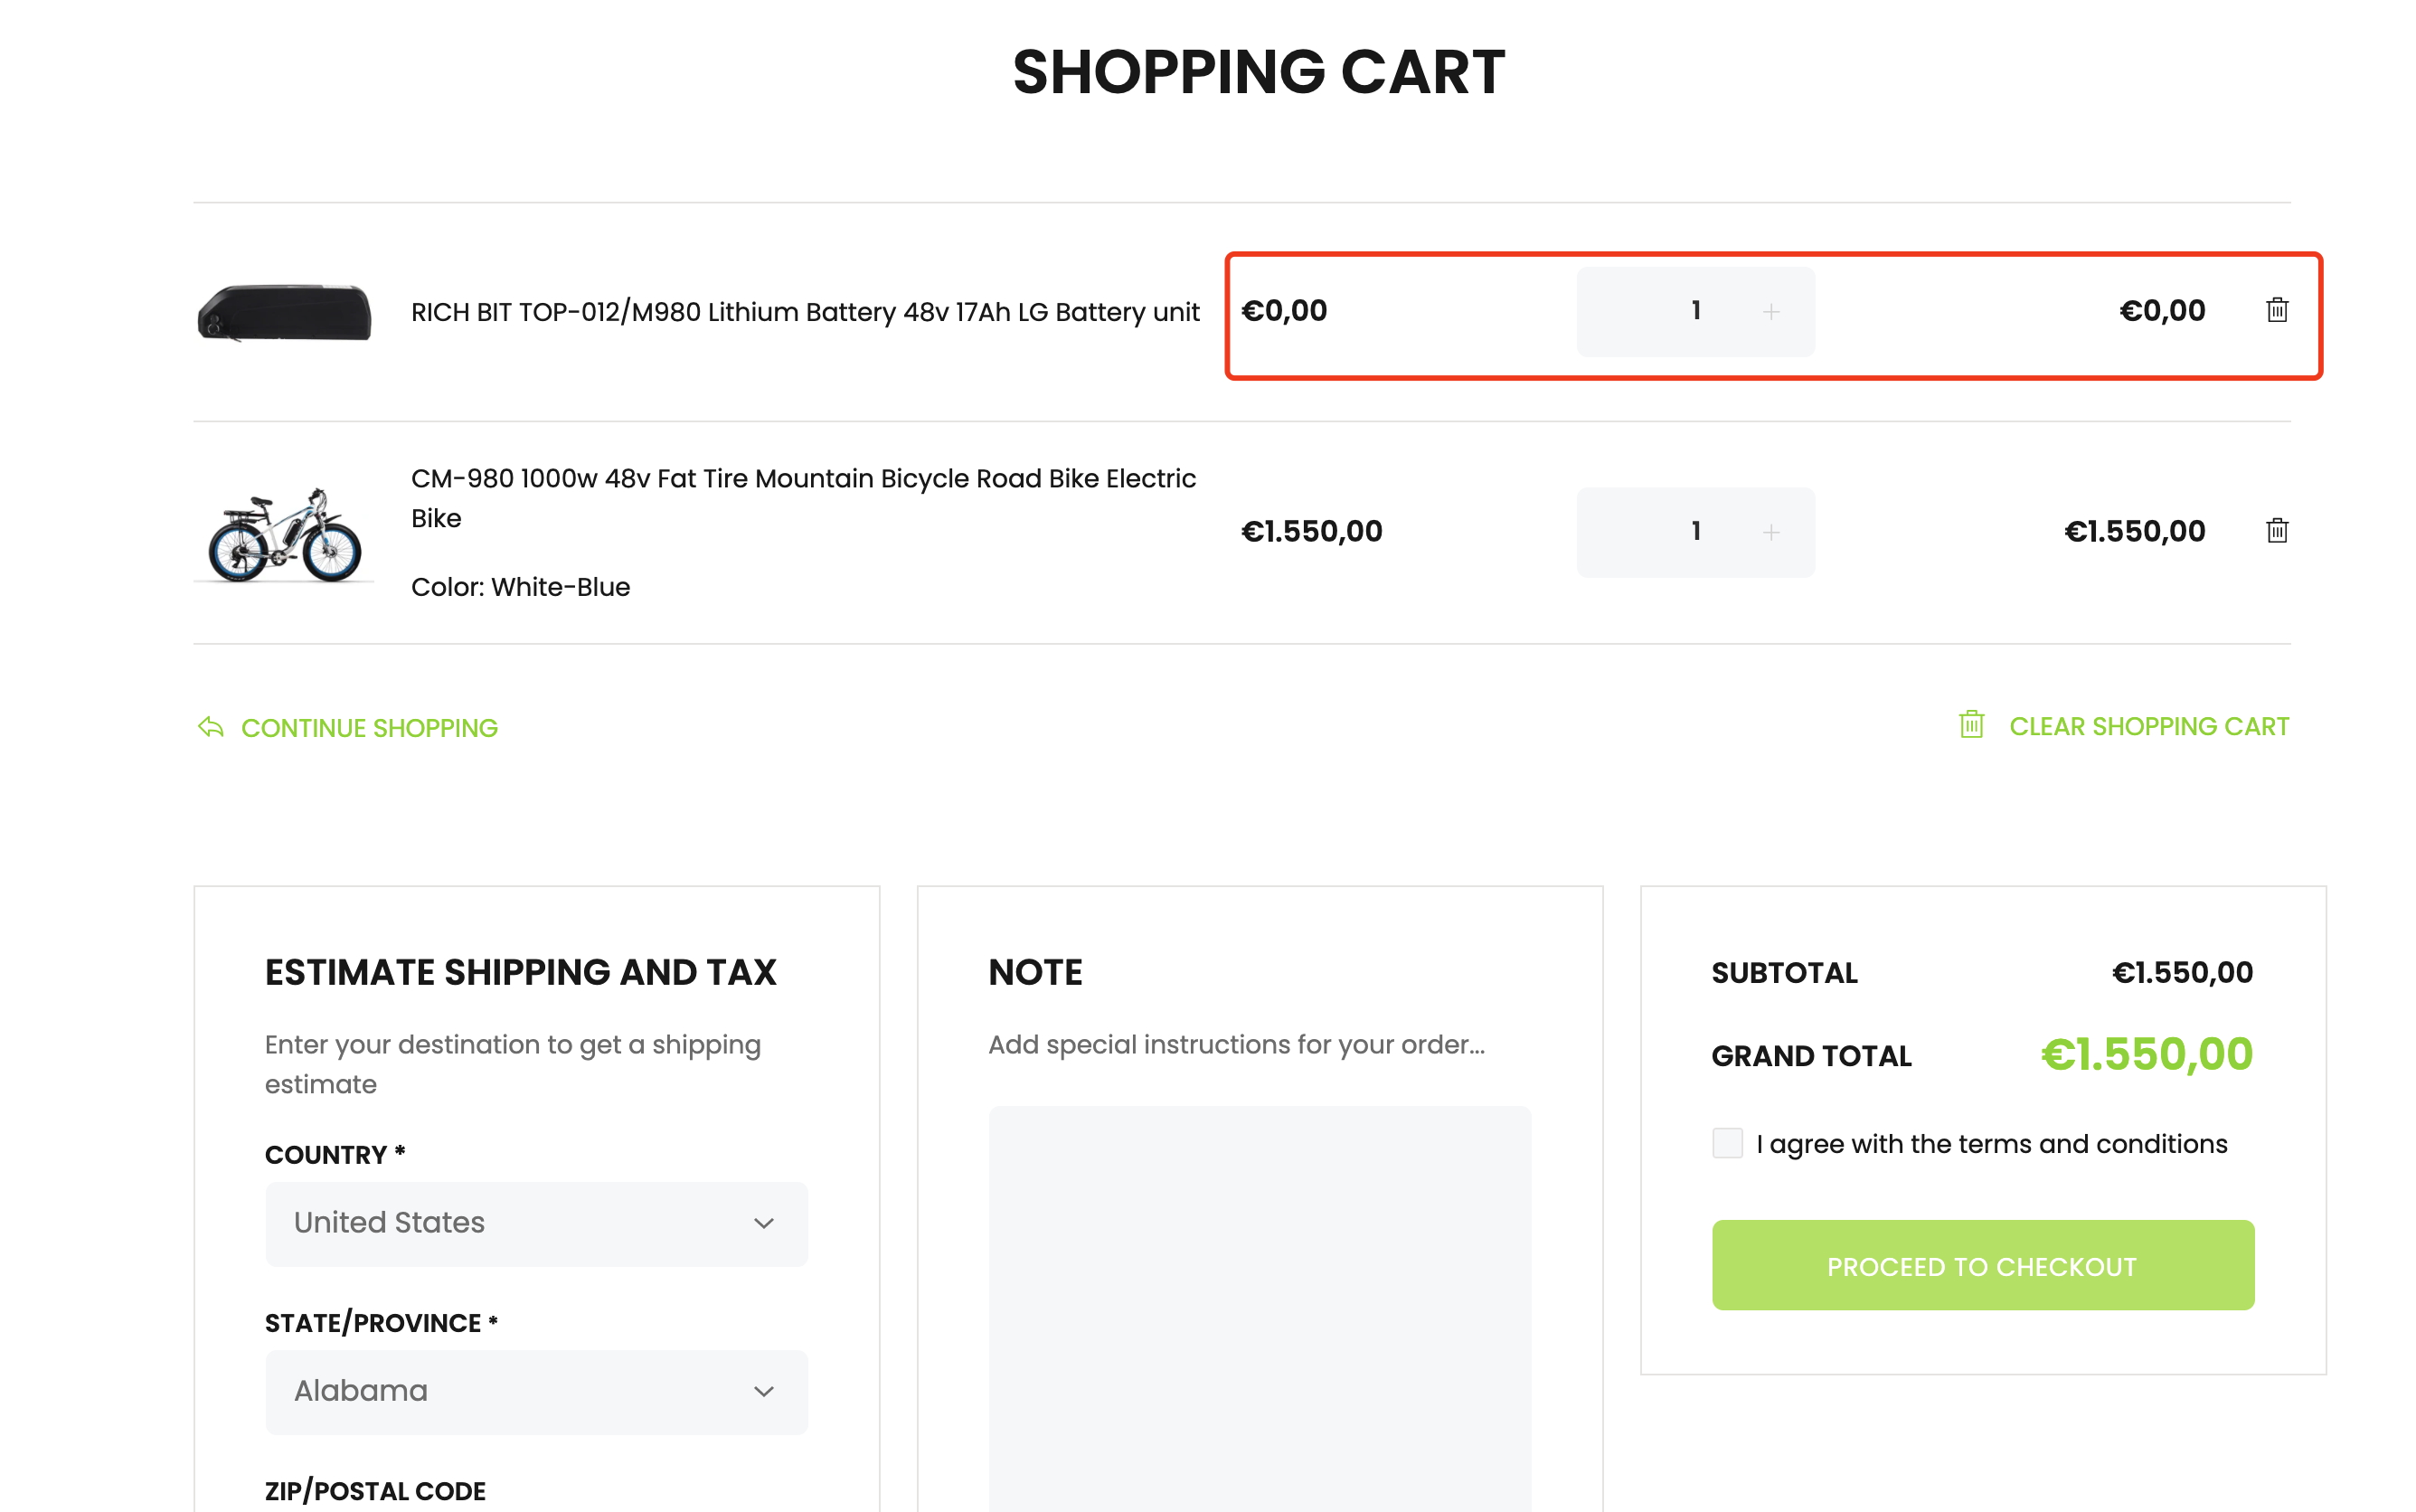The image size is (2416, 1512).
Task: Open CM-980 1000w Fat Tire Bike product link
Action: tap(804, 498)
